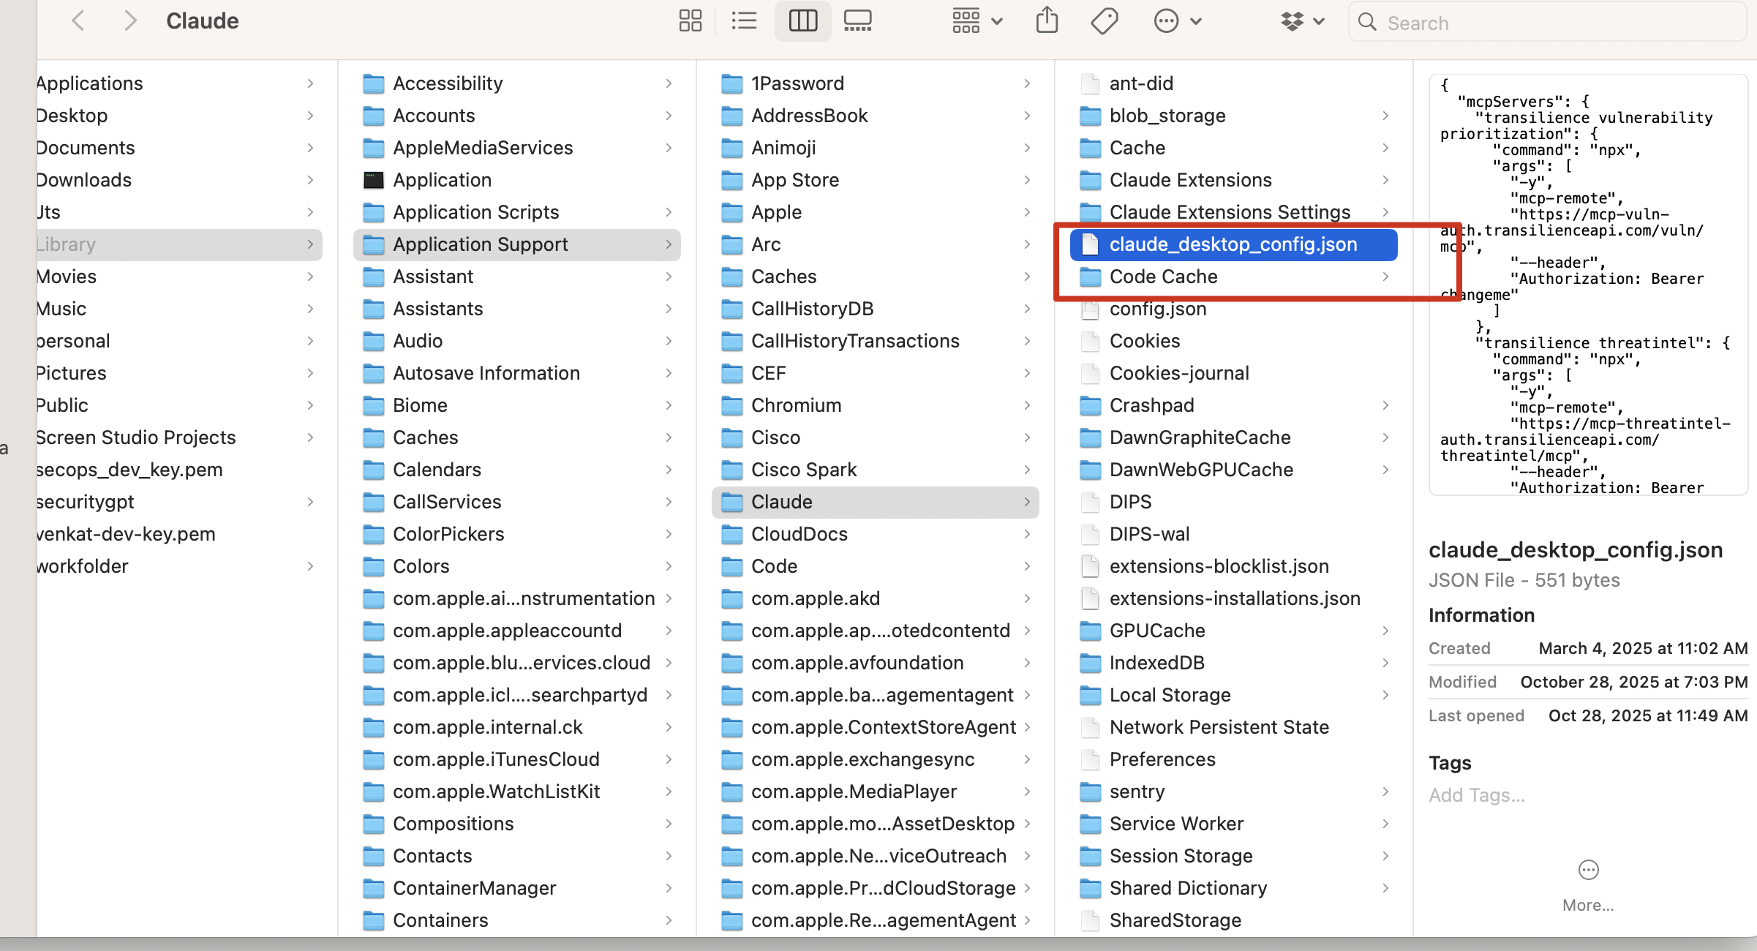Select the Downloads folder

click(x=84, y=180)
